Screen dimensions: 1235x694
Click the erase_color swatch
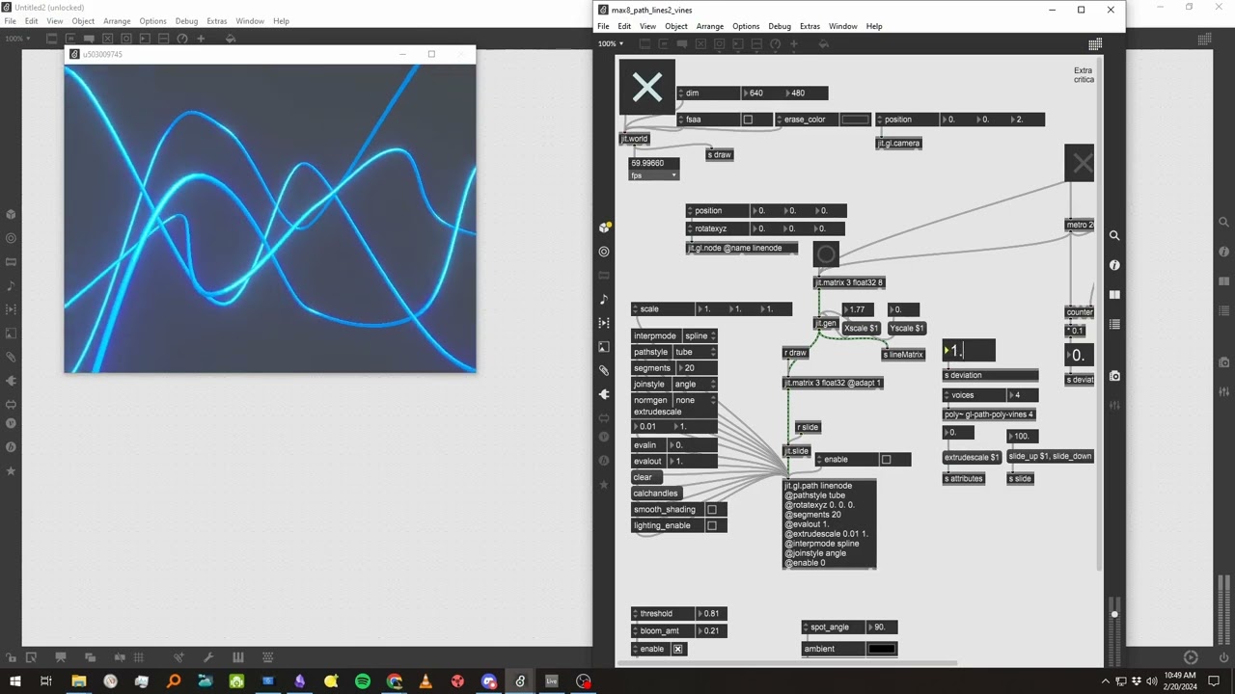tap(855, 120)
